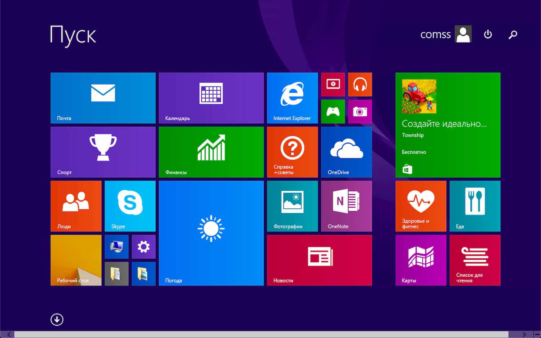Open OneNote
This screenshot has height=338, width=541.
(x=346, y=205)
